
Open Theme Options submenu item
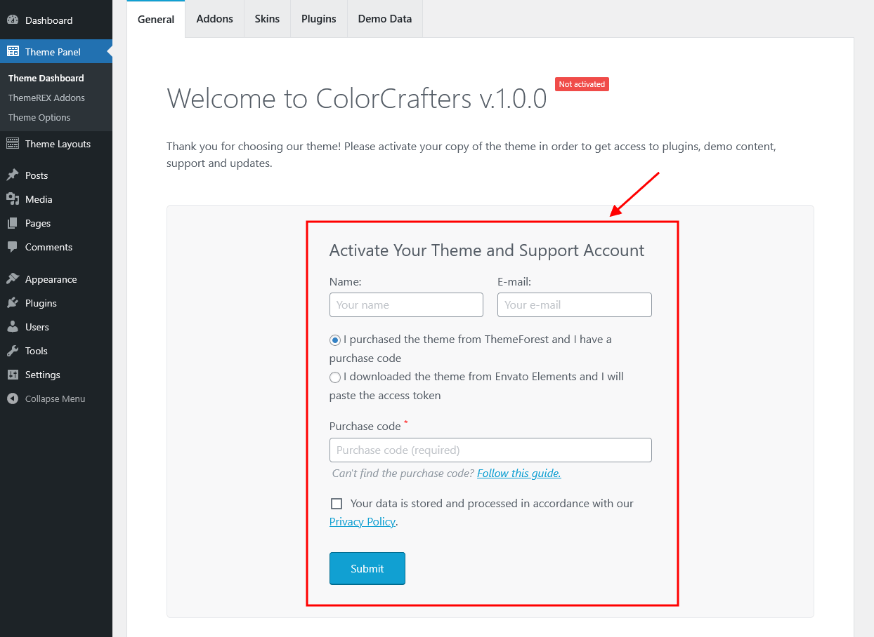pyautogui.click(x=39, y=117)
